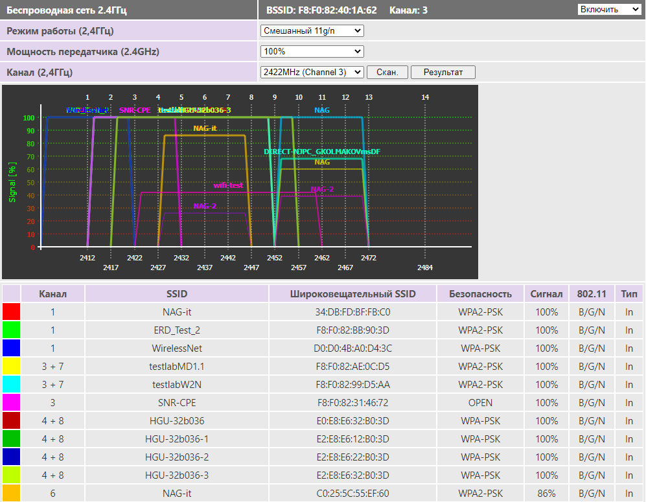The height and width of the screenshot is (502, 646).
Task: Click the MAC address F8:F0:82:BB:90:3D
Action: pos(352,330)
